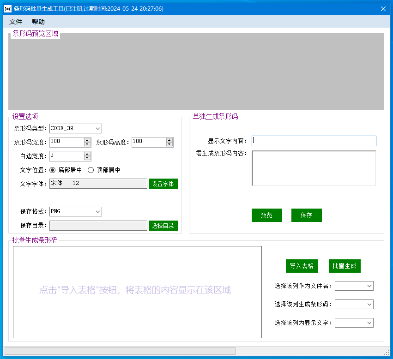Click the 预览 button
Screen dimensions: 393x359
[266, 215]
